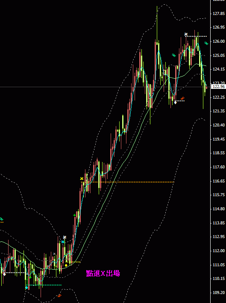Click the 120.40 price axis label

(219, 125)
